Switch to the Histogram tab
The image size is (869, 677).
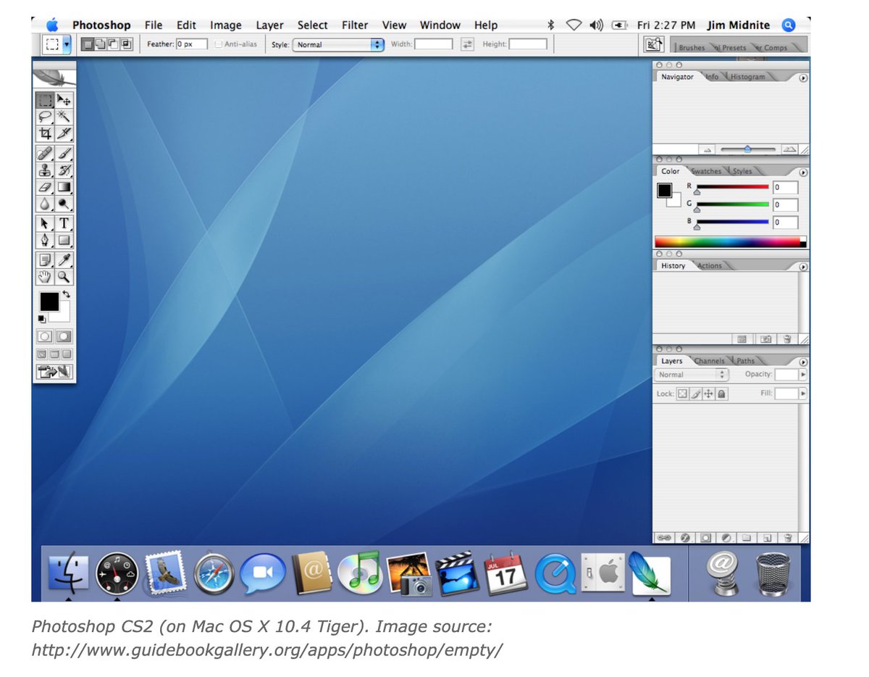click(x=747, y=77)
